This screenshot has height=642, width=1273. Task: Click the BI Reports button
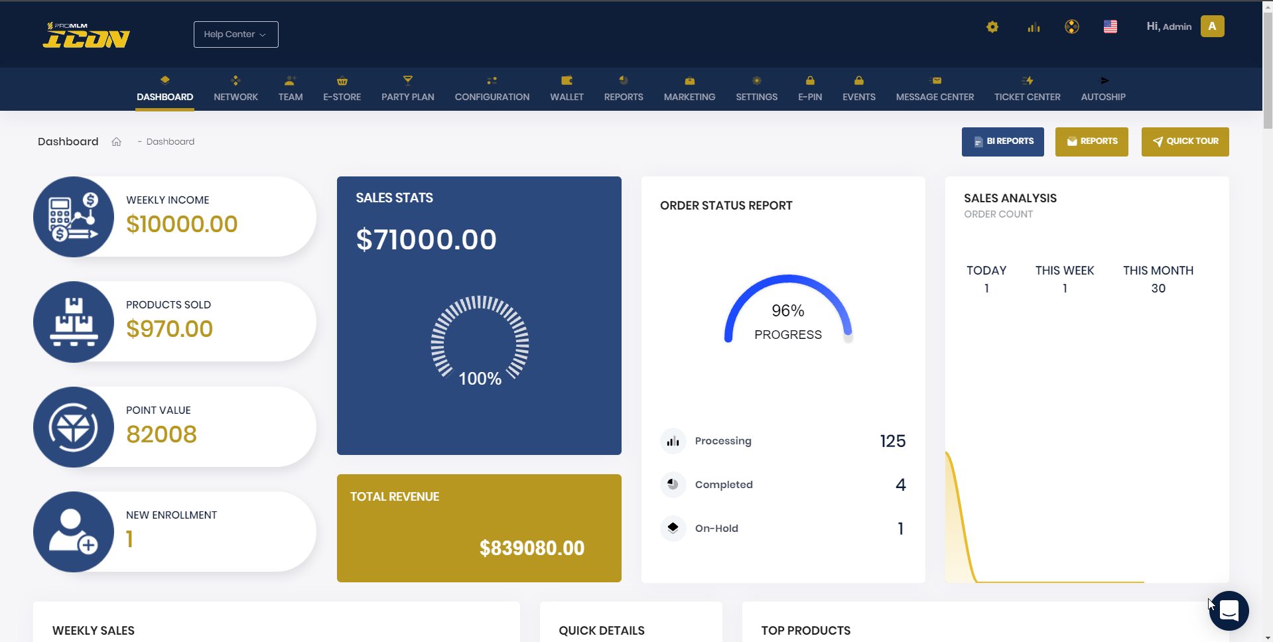pyautogui.click(x=1002, y=142)
